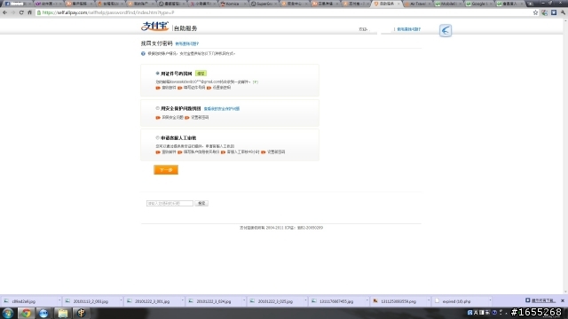Screen dimensions: 568x319
Task: Open the help link in page header
Action: tap(408, 29)
